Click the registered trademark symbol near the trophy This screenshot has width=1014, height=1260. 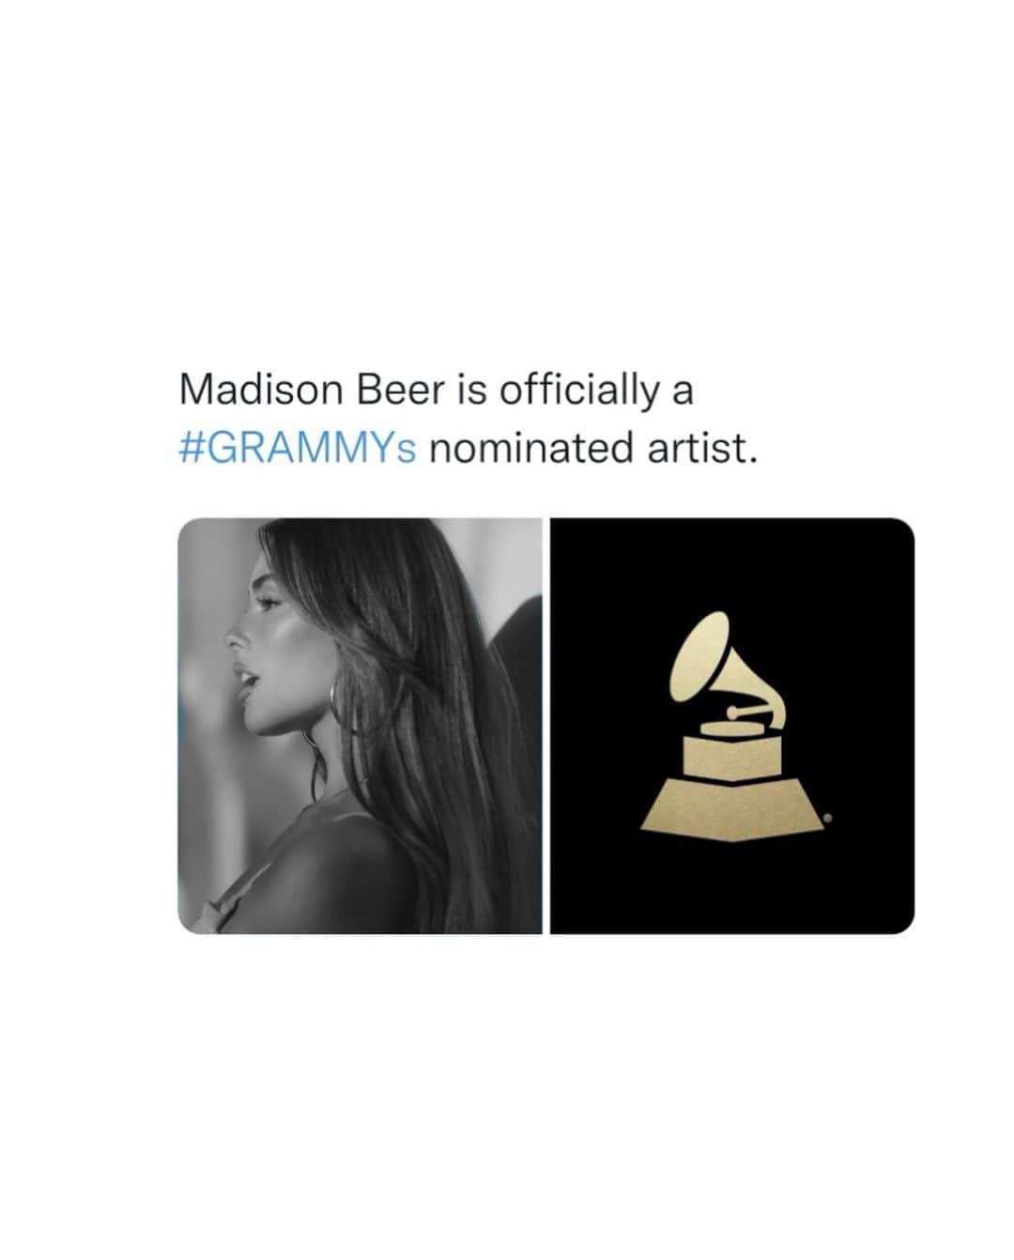click(x=828, y=819)
